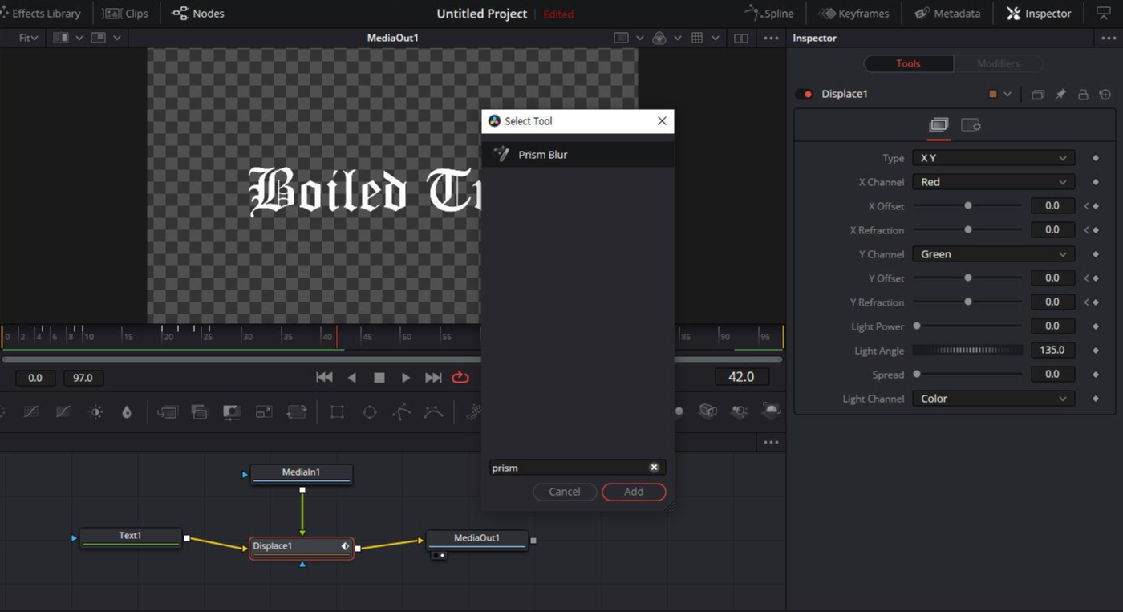Toggle keyframe diamond for X Channel

pyautogui.click(x=1096, y=182)
